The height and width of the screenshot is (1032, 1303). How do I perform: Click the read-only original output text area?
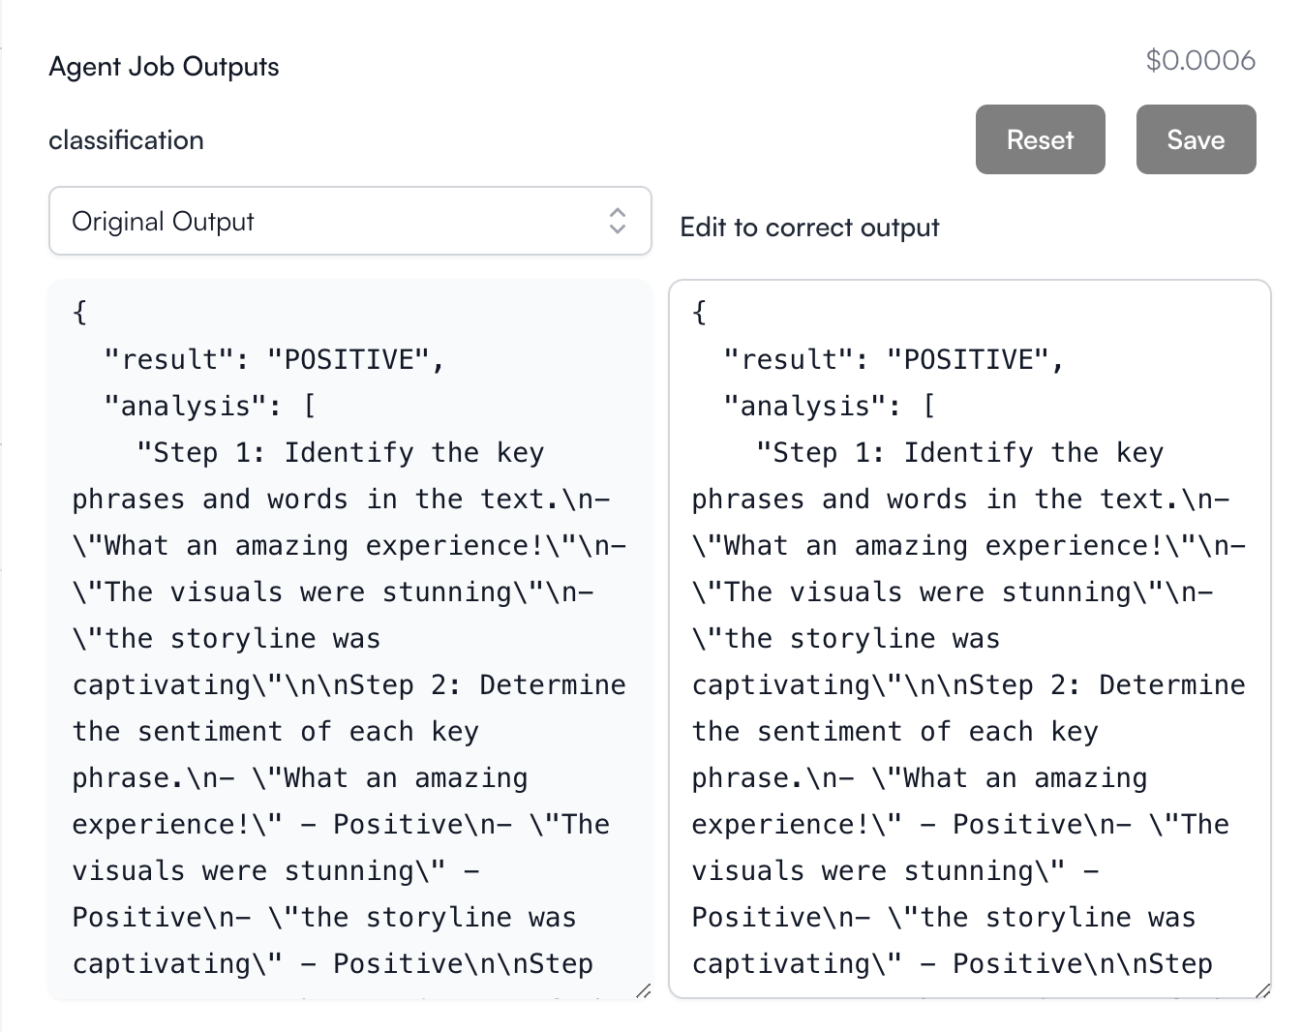coord(349,639)
